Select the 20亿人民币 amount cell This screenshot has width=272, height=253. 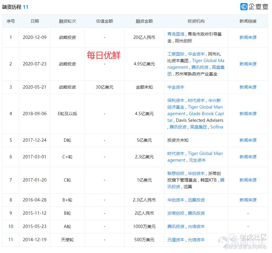point(144,37)
